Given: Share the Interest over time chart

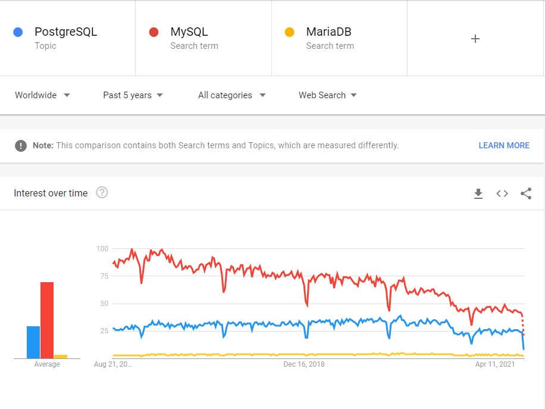Looking at the screenshot, I should (526, 193).
